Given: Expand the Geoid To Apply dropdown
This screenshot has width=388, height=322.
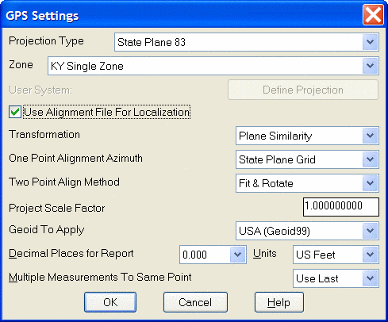Looking at the screenshot, I should (x=370, y=231).
